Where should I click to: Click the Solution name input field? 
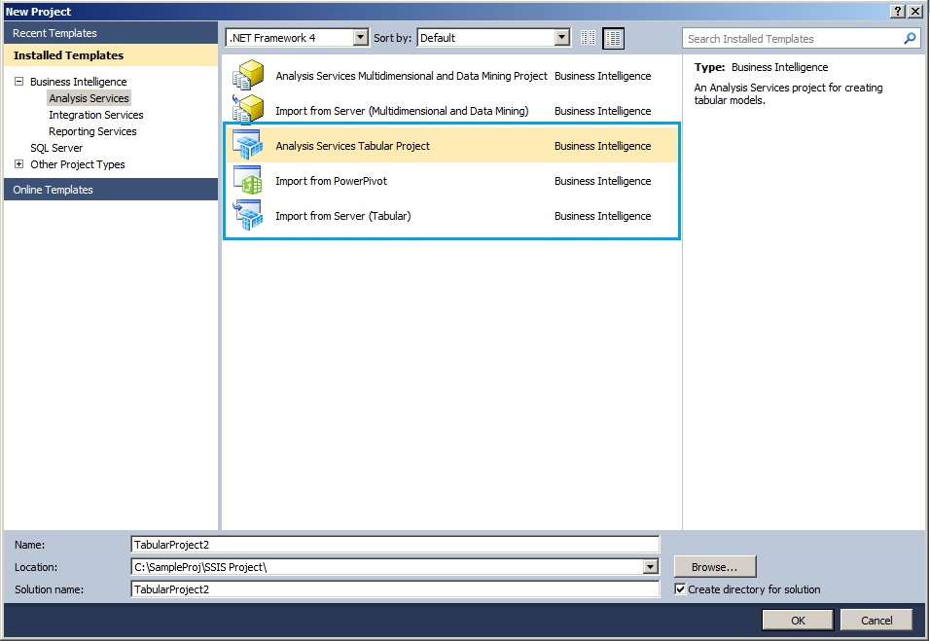[395, 588]
